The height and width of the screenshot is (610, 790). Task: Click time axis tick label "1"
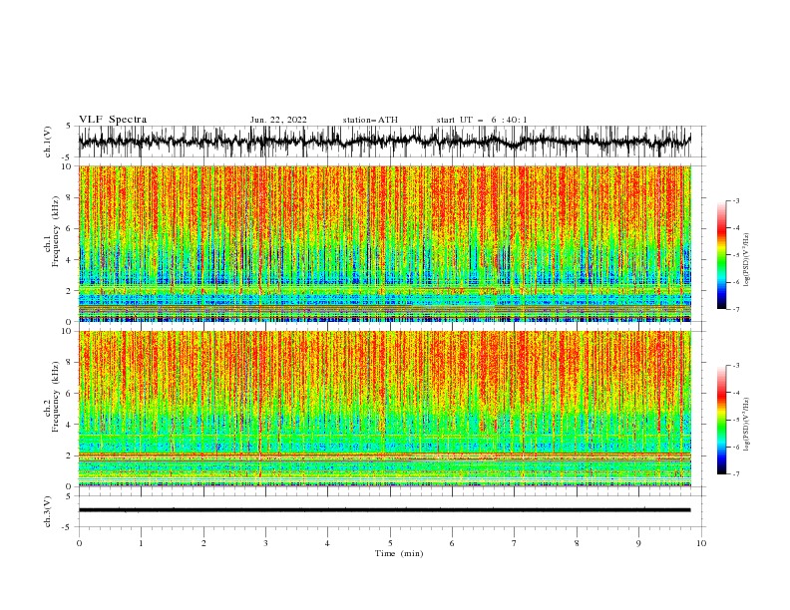click(x=141, y=543)
